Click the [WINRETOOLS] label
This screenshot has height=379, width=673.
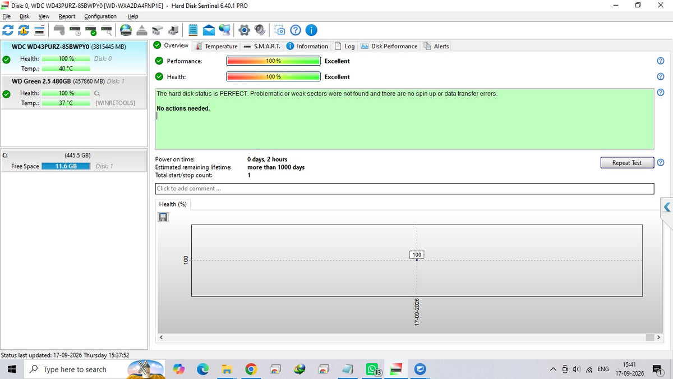coord(115,103)
